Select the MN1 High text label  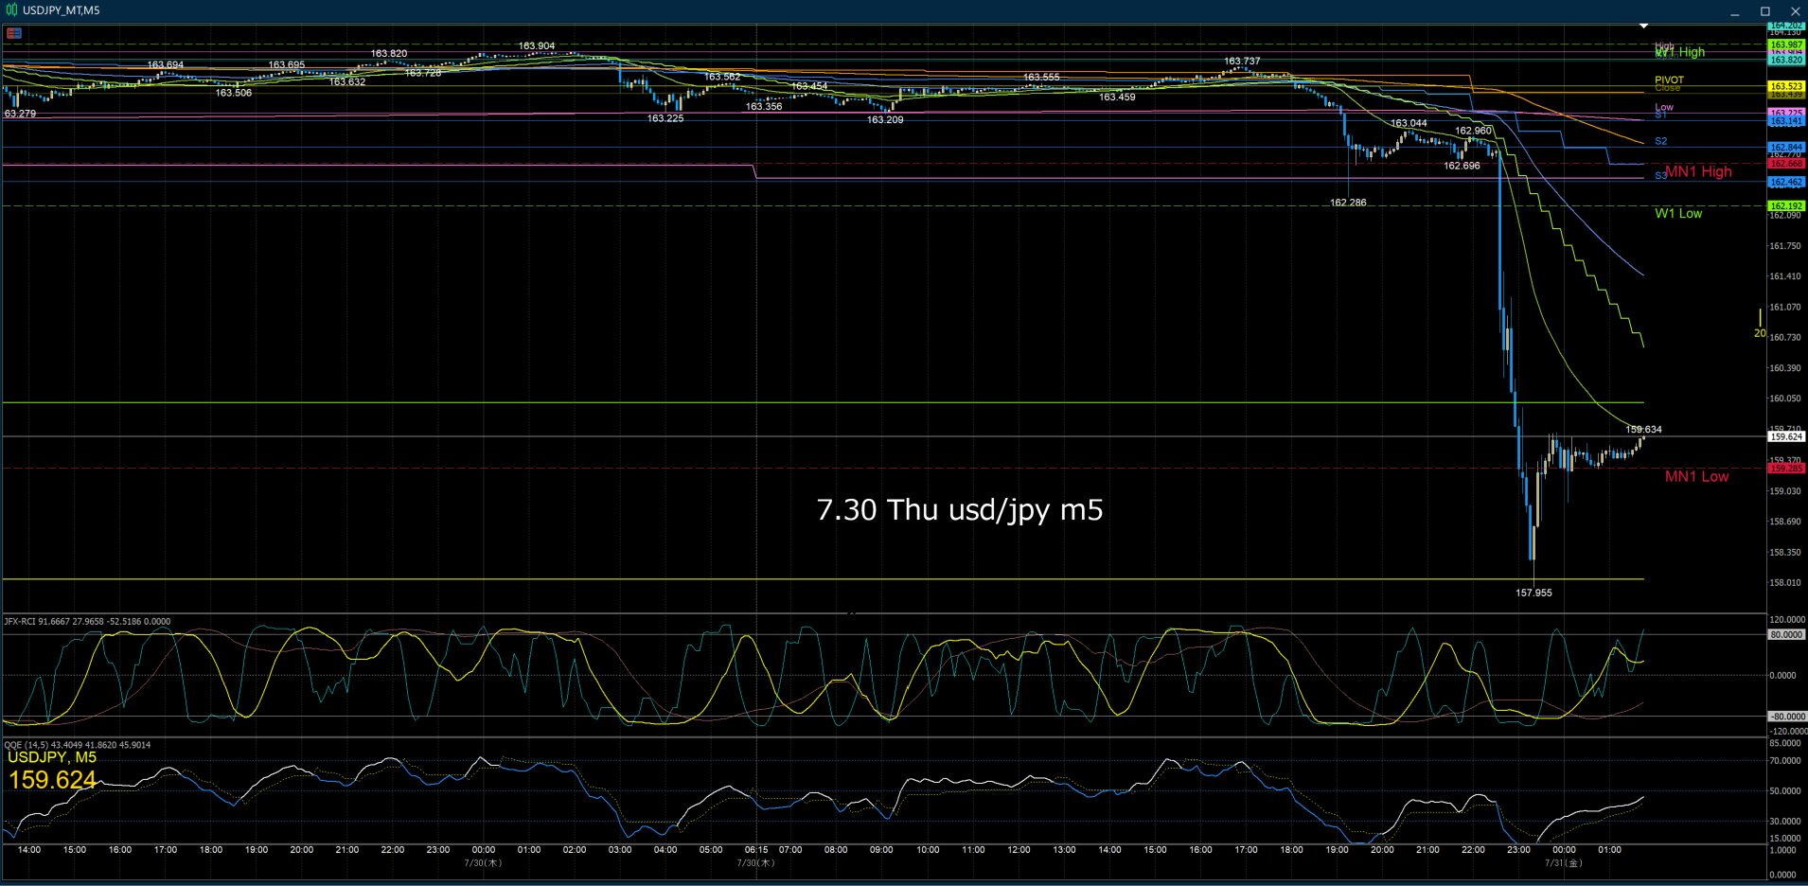point(1698,171)
